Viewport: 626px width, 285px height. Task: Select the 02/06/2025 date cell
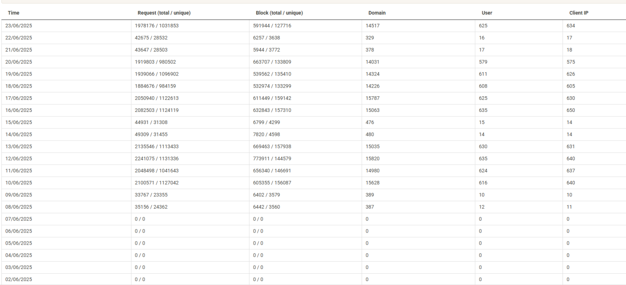[x=19, y=280]
